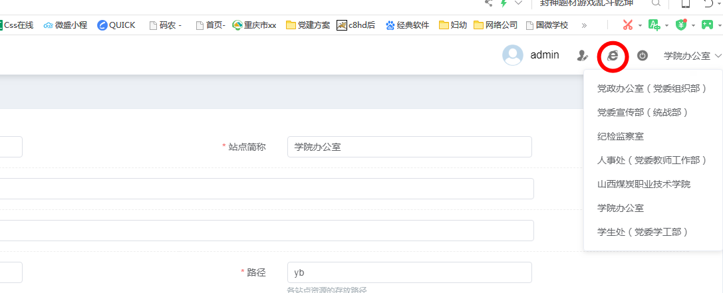The width and height of the screenshot is (723, 293).
Task: Click the 路径 input field containing yb
Action: coord(410,272)
